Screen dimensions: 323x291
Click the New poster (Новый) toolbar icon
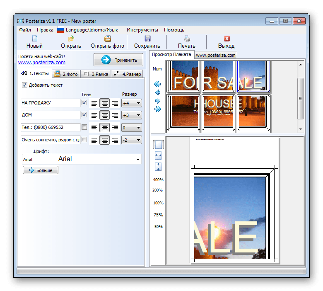tap(34, 39)
